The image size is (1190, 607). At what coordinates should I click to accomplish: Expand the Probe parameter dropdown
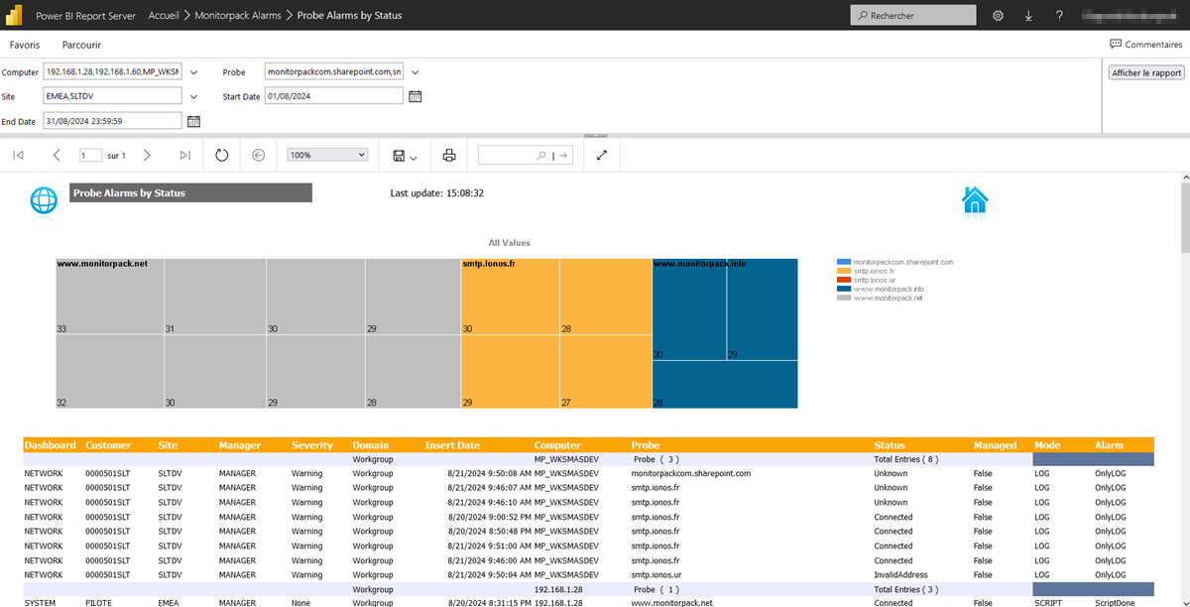416,72
